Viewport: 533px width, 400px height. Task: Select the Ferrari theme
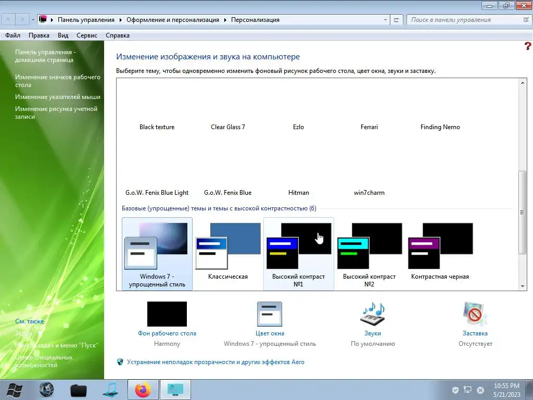[369, 127]
